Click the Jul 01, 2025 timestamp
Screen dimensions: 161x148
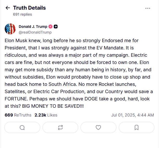point(132,115)
